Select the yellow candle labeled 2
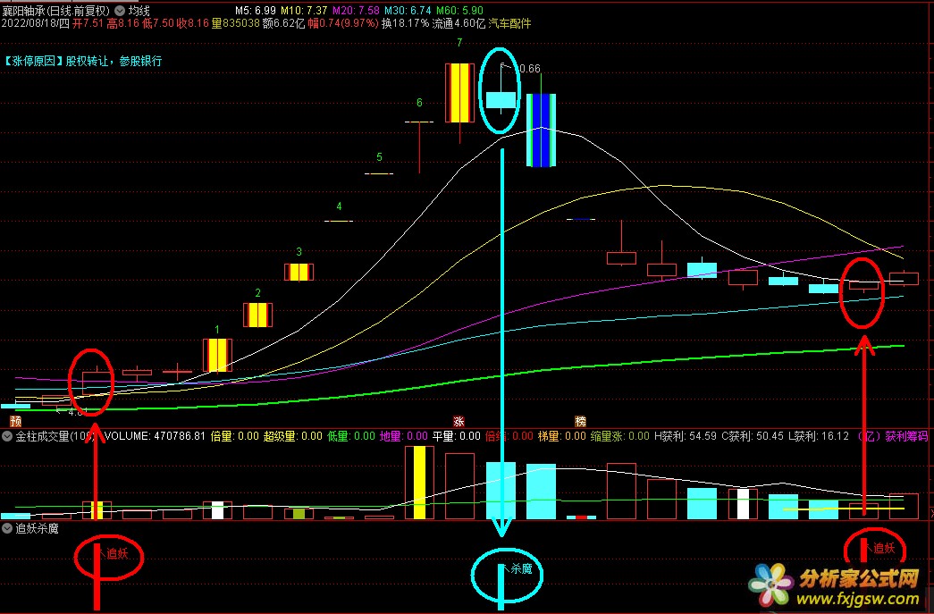Viewport: 934px width, 614px height. (x=258, y=315)
